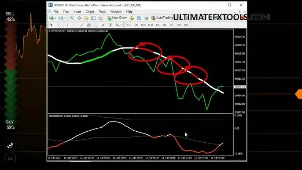Click the 60304.30 price scale label
This screenshot has width=302, height=170.
[240, 37]
